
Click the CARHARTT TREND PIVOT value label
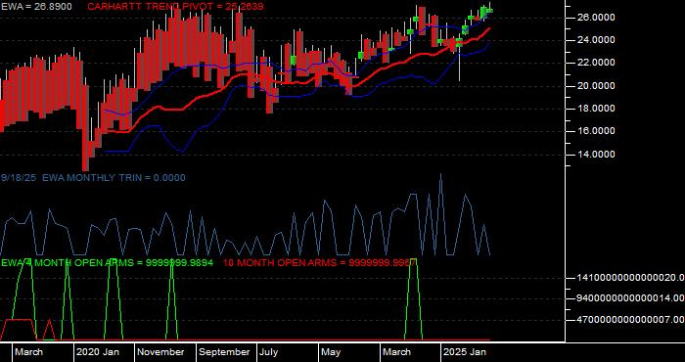coord(175,7)
